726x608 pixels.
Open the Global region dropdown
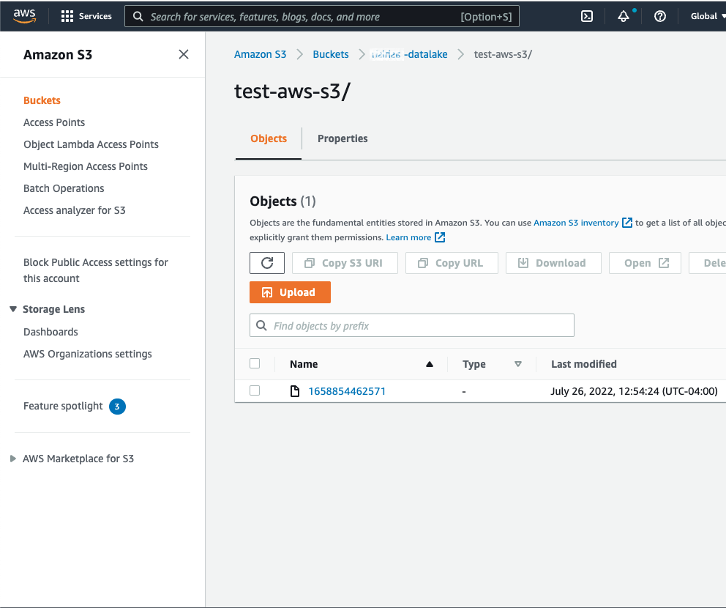(x=707, y=16)
